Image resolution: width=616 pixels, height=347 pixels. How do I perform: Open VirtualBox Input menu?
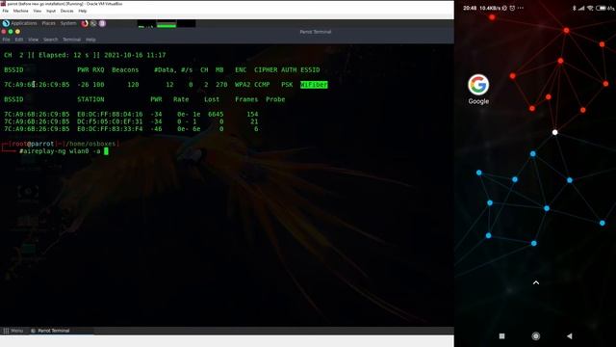point(51,11)
